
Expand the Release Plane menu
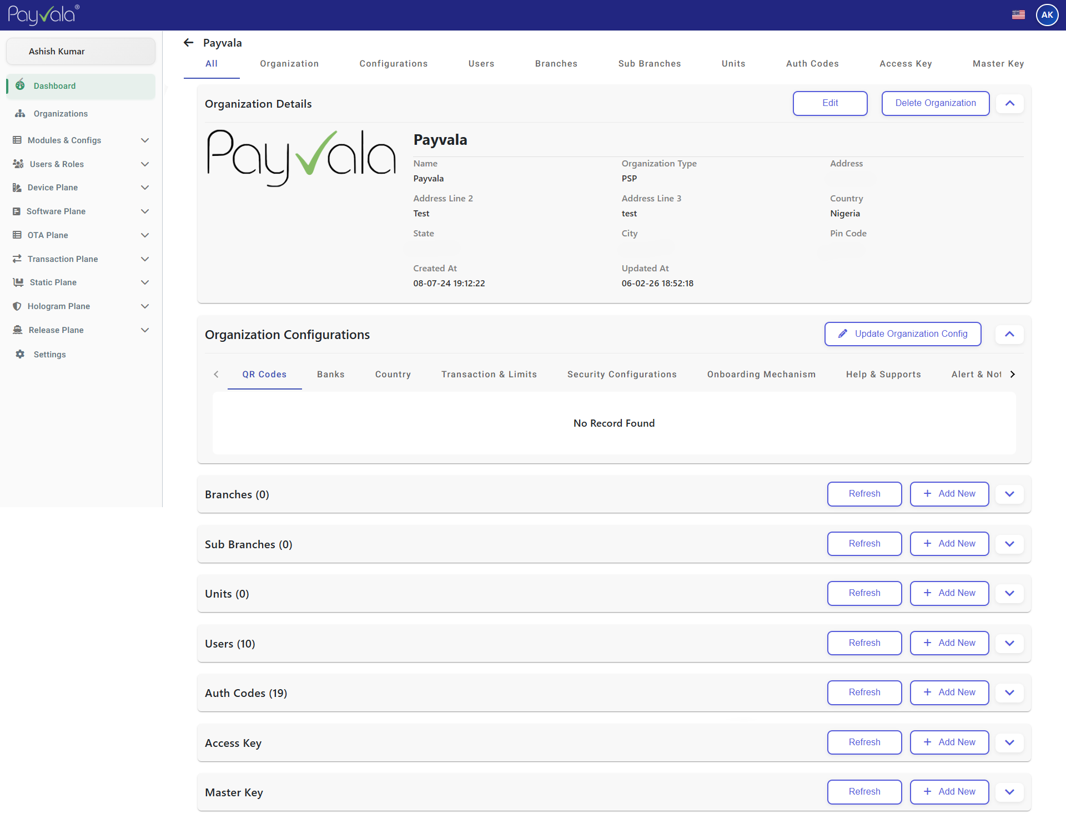145,330
